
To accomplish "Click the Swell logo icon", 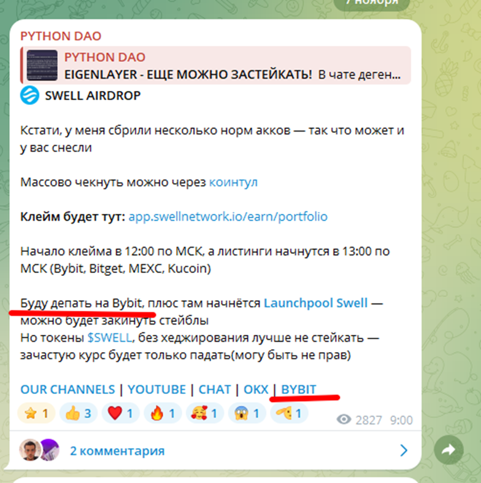I will [x=29, y=95].
